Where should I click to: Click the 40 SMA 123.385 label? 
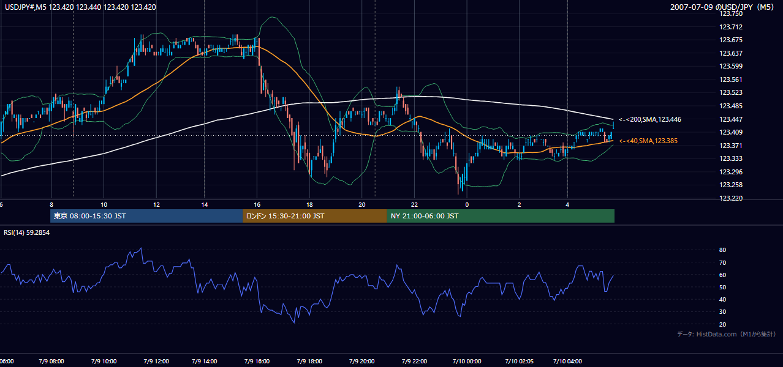click(x=649, y=141)
